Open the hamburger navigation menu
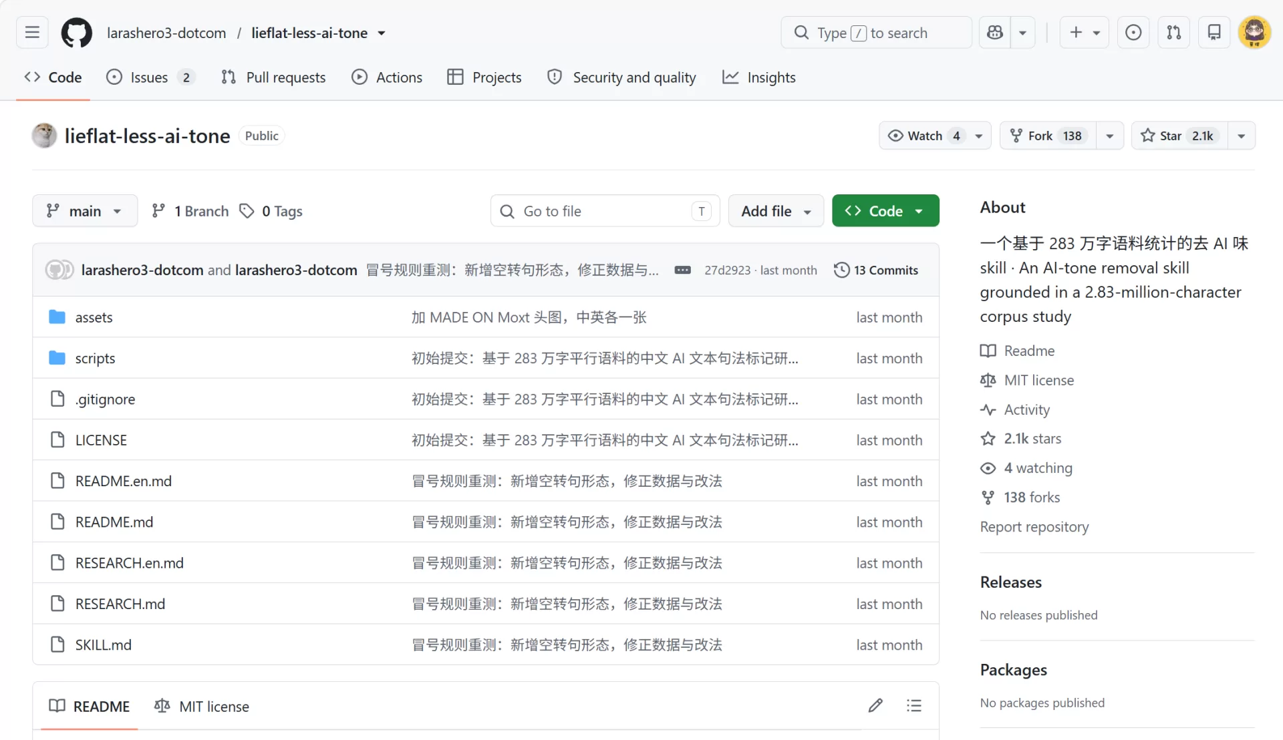Viewport: 1283px width, 740px height. [x=32, y=33]
